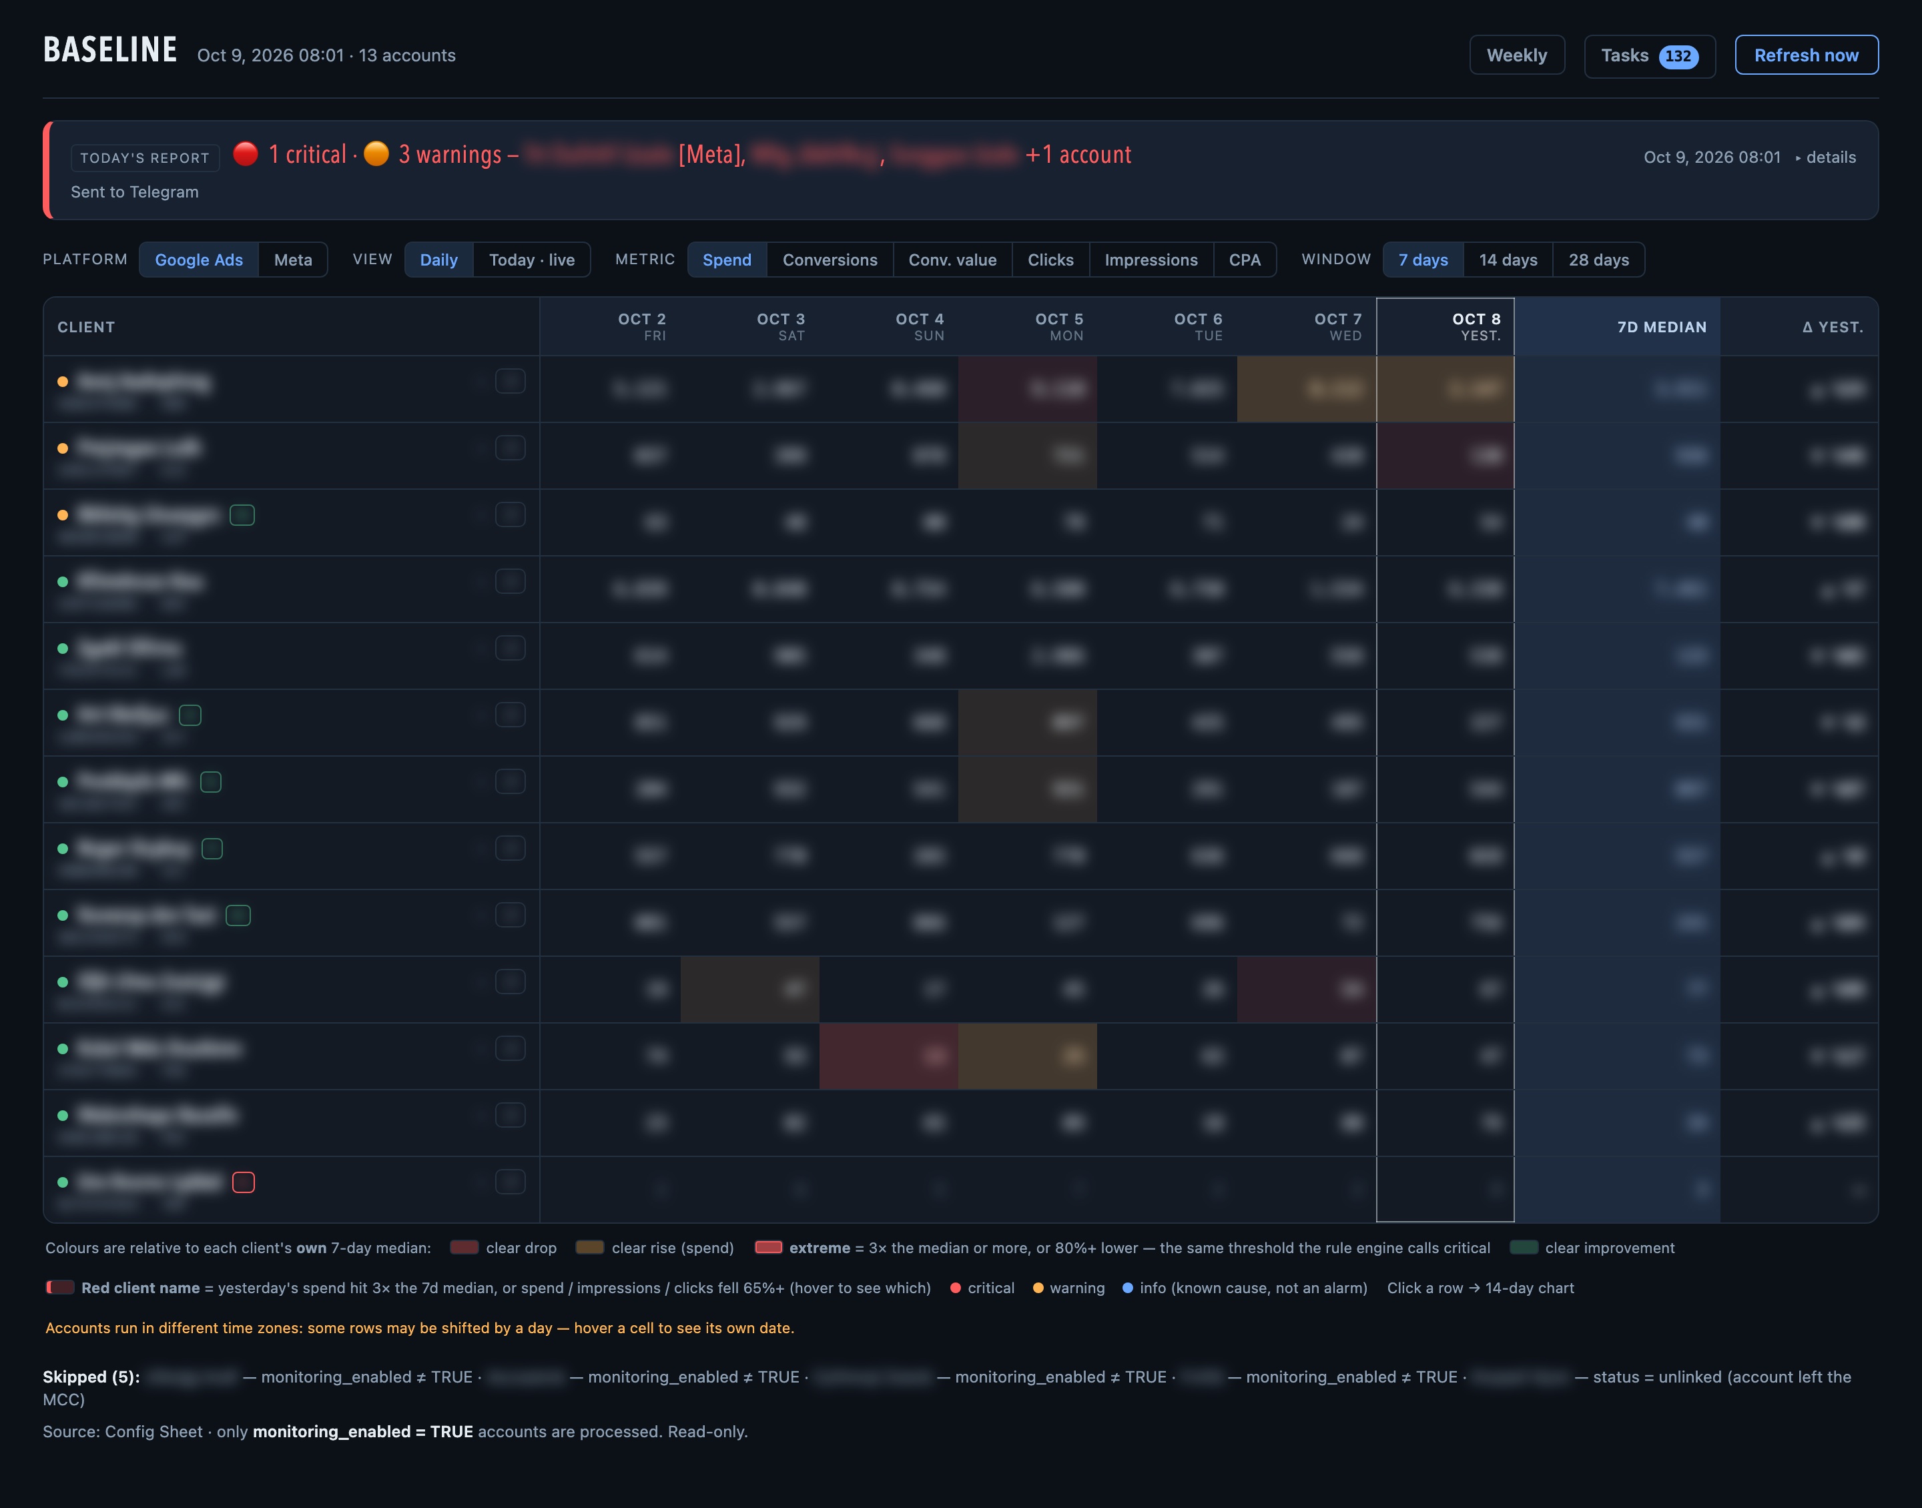This screenshot has height=1508, width=1922.
Task: Select the Today · live view
Action: pyautogui.click(x=531, y=260)
